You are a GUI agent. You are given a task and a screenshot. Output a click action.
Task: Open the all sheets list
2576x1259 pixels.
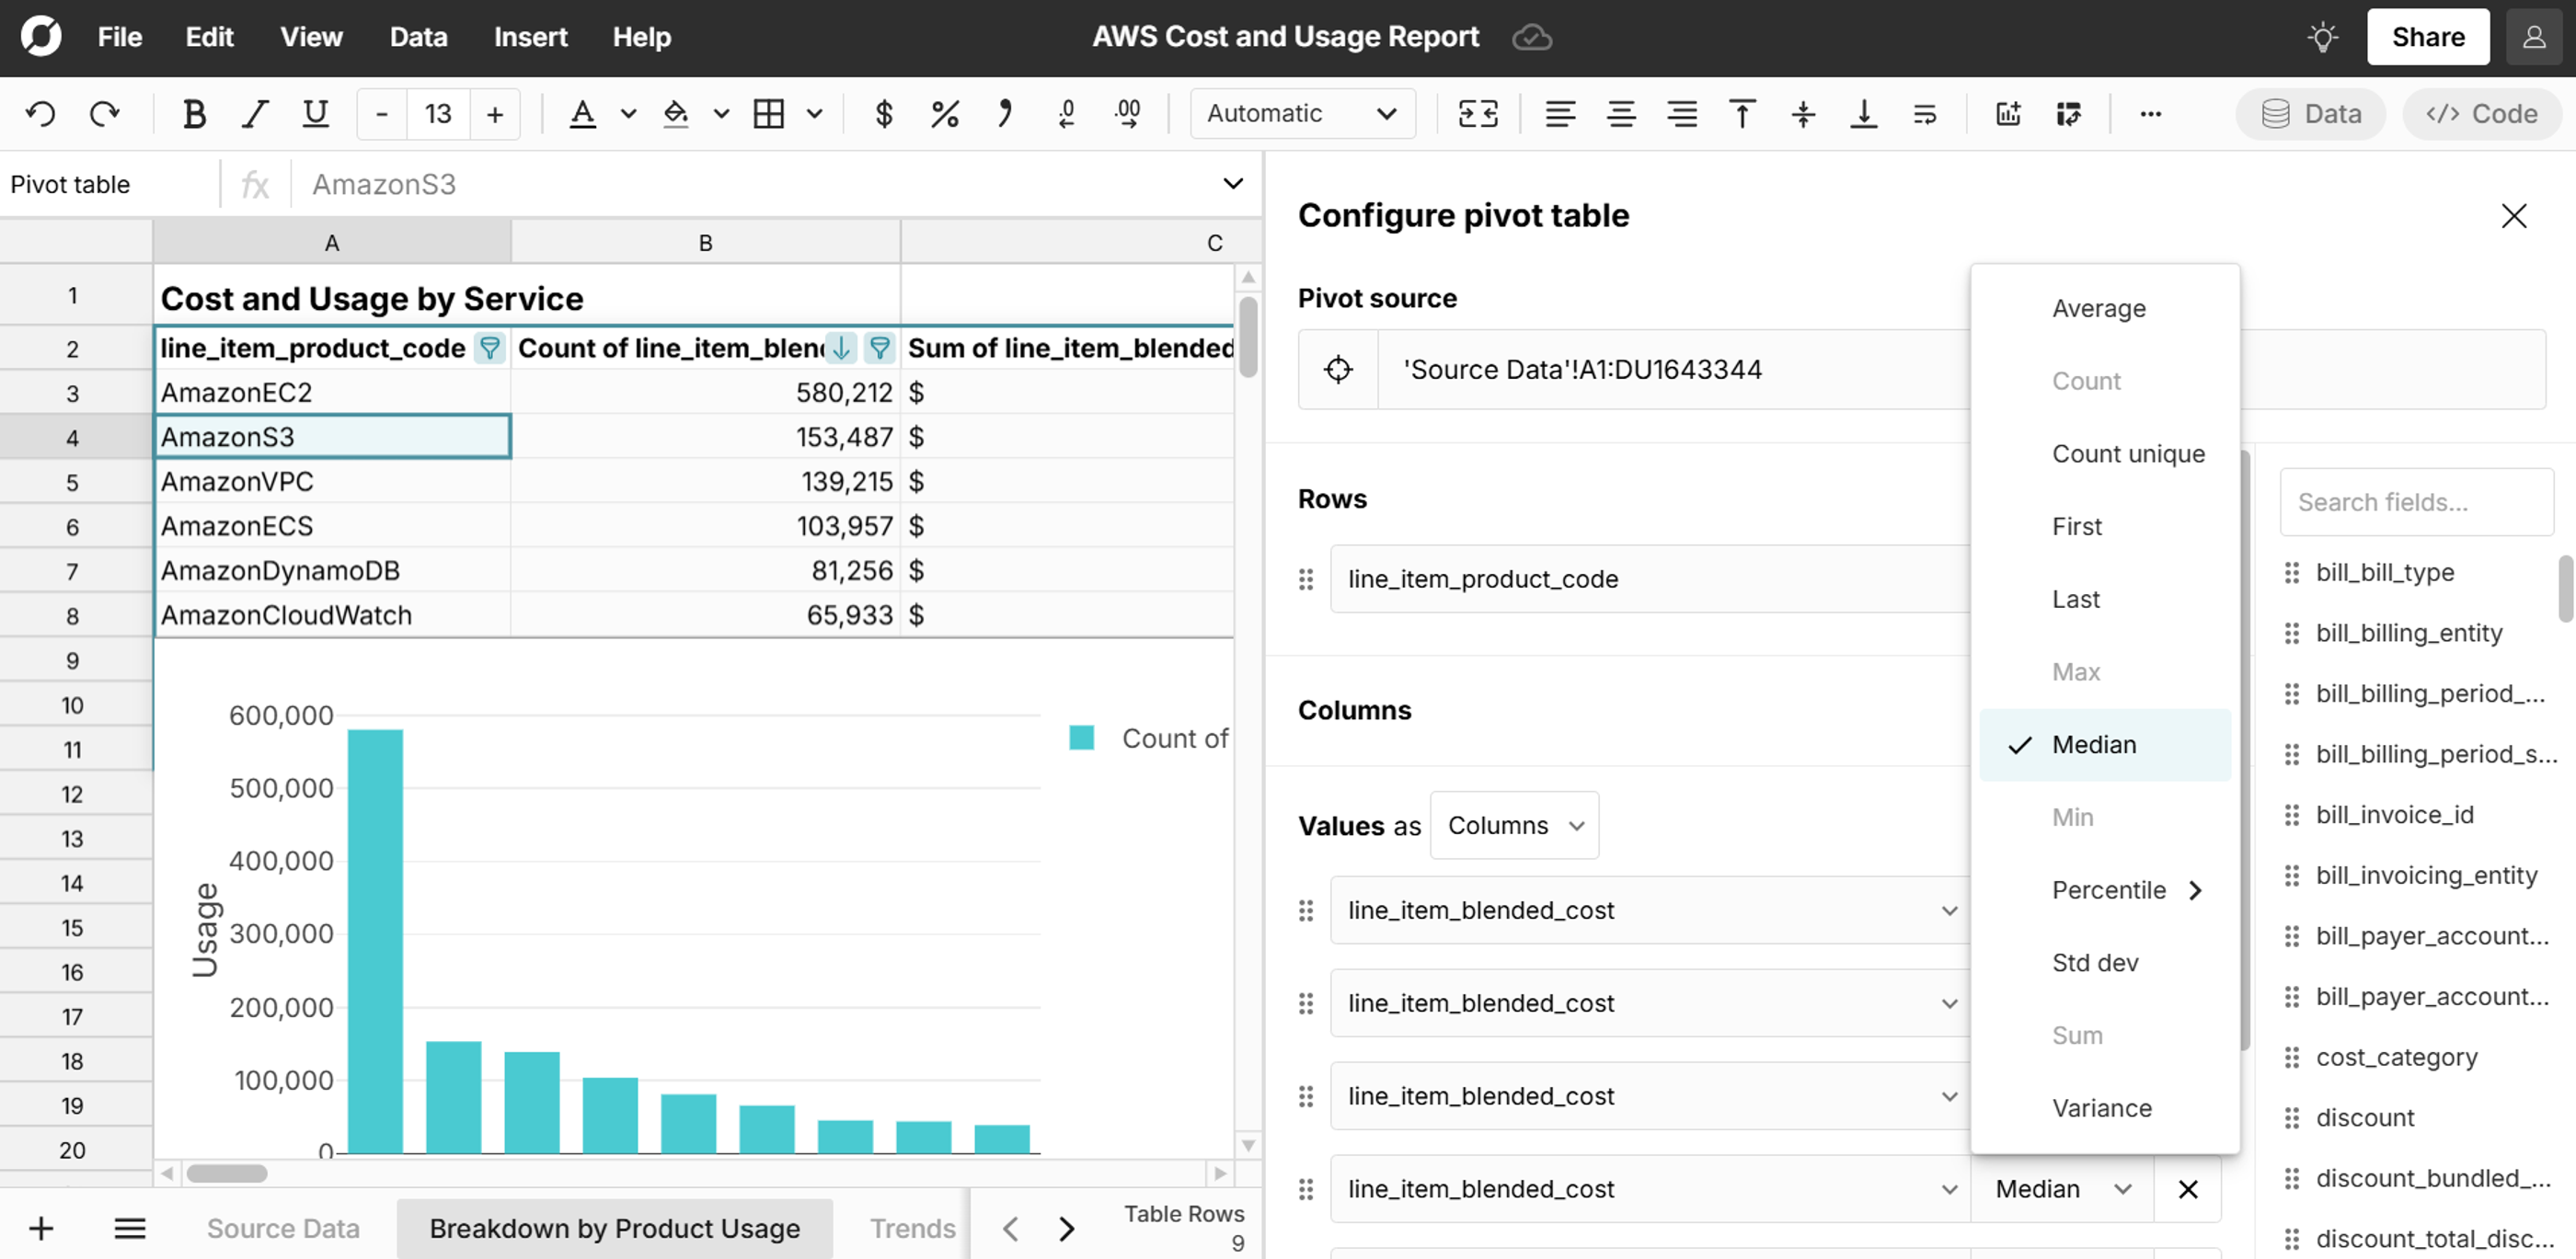point(130,1229)
